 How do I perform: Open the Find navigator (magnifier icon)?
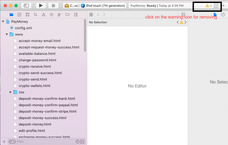[x=36, y=14]
